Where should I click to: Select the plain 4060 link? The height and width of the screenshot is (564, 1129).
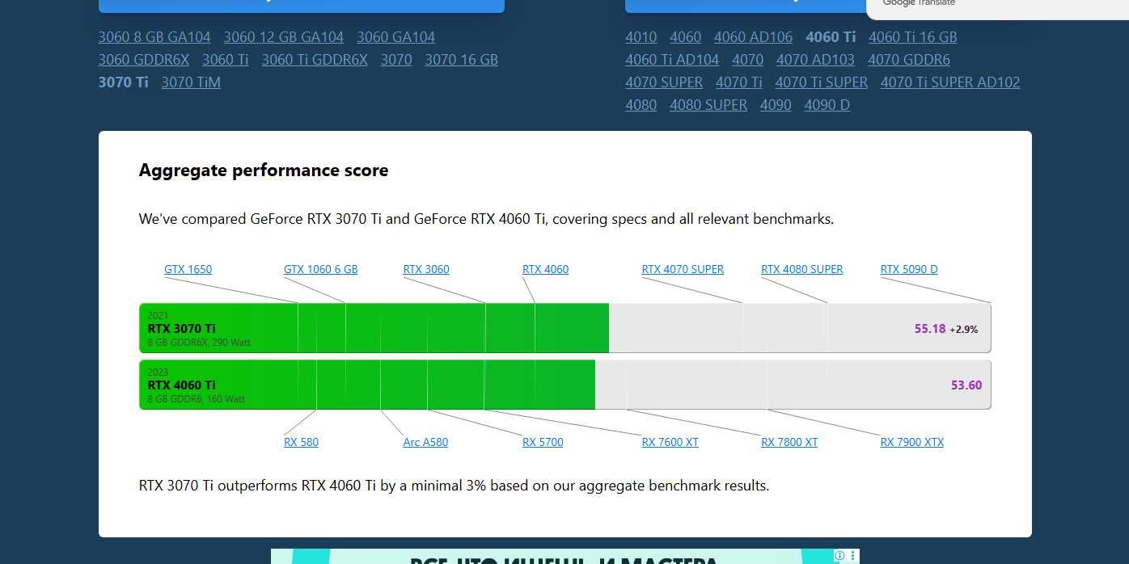click(x=686, y=37)
